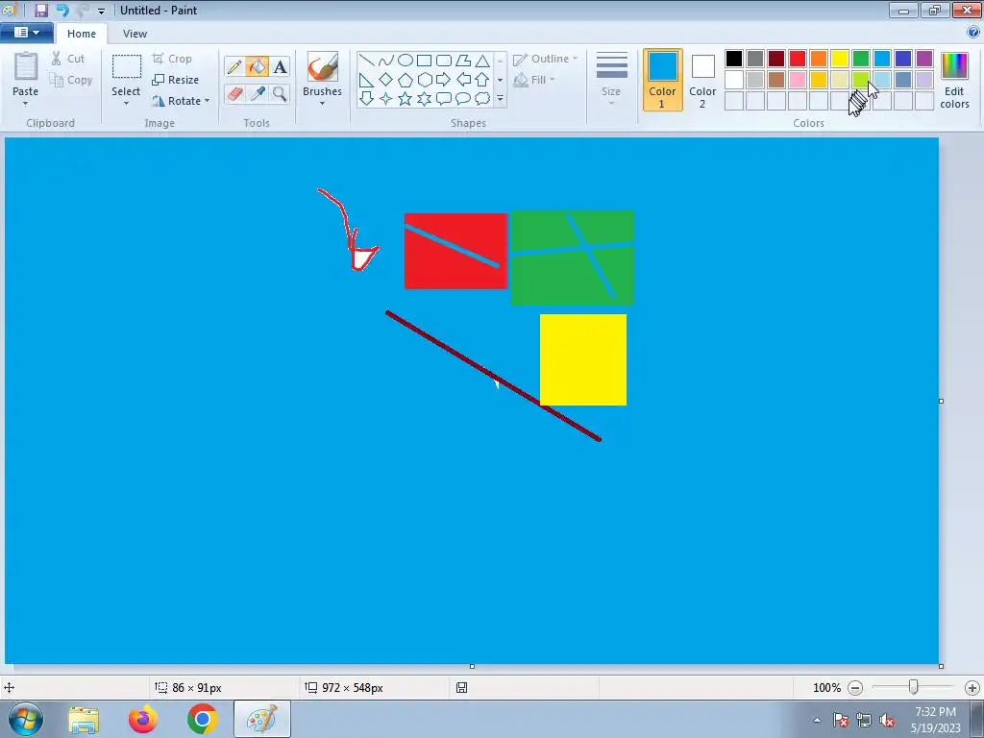
Task: Select the Fill with color bucket tool
Action: point(258,66)
